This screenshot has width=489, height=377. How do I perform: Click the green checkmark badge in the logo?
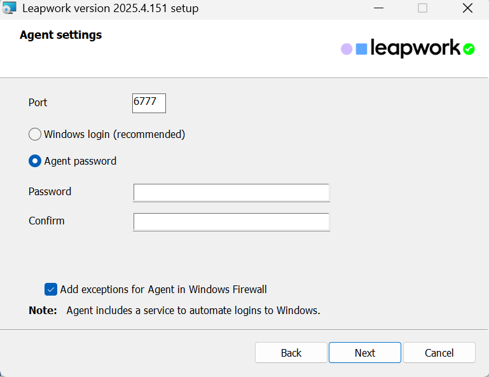coord(469,49)
